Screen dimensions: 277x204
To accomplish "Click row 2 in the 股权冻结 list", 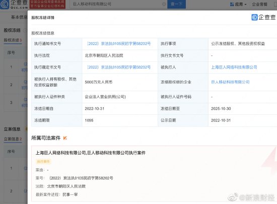I will pos(16,85).
